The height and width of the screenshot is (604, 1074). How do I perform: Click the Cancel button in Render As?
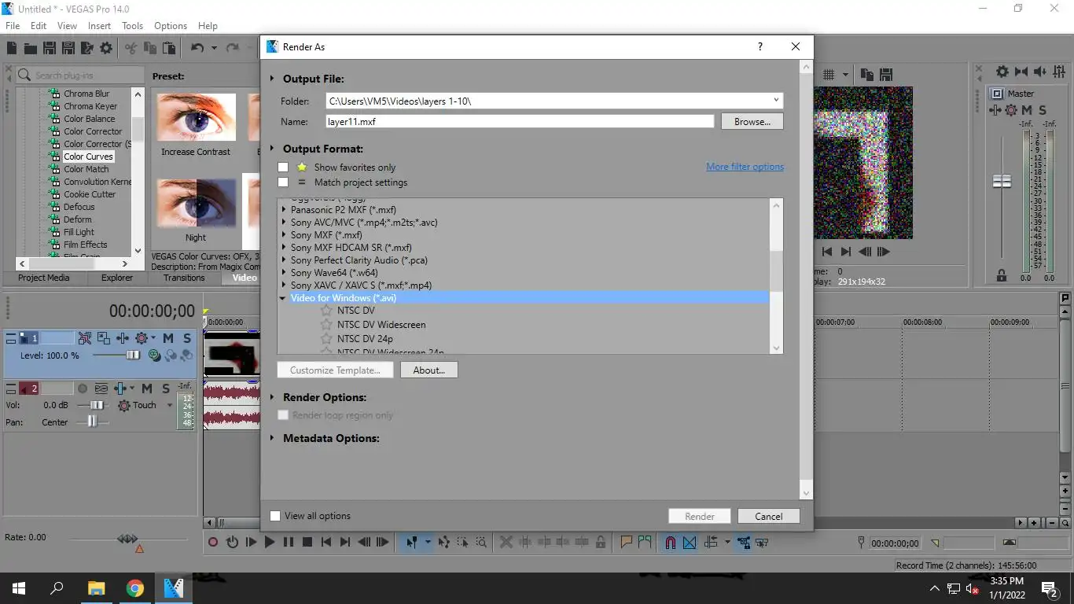(x=769, y=516)
